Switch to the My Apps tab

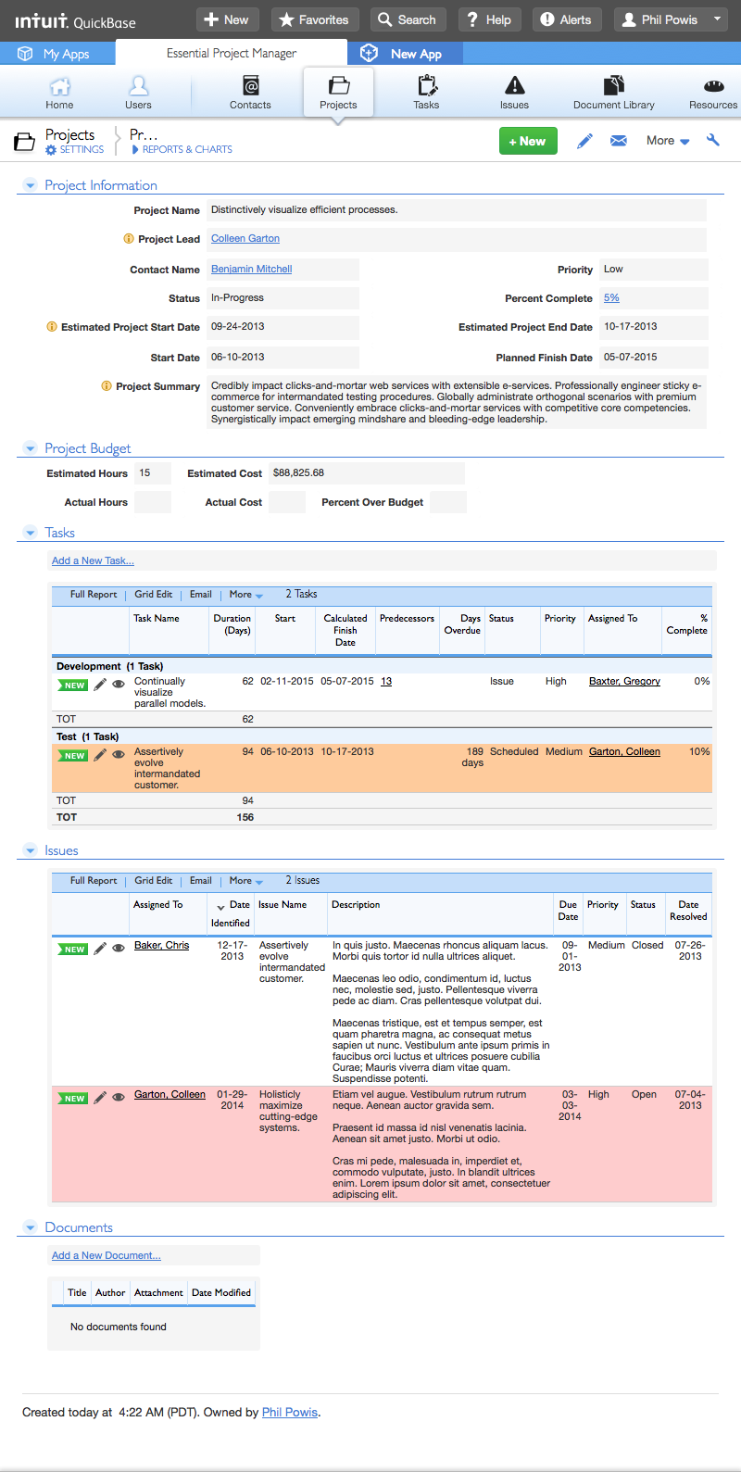pyautogui.click(x=57, y=54)
